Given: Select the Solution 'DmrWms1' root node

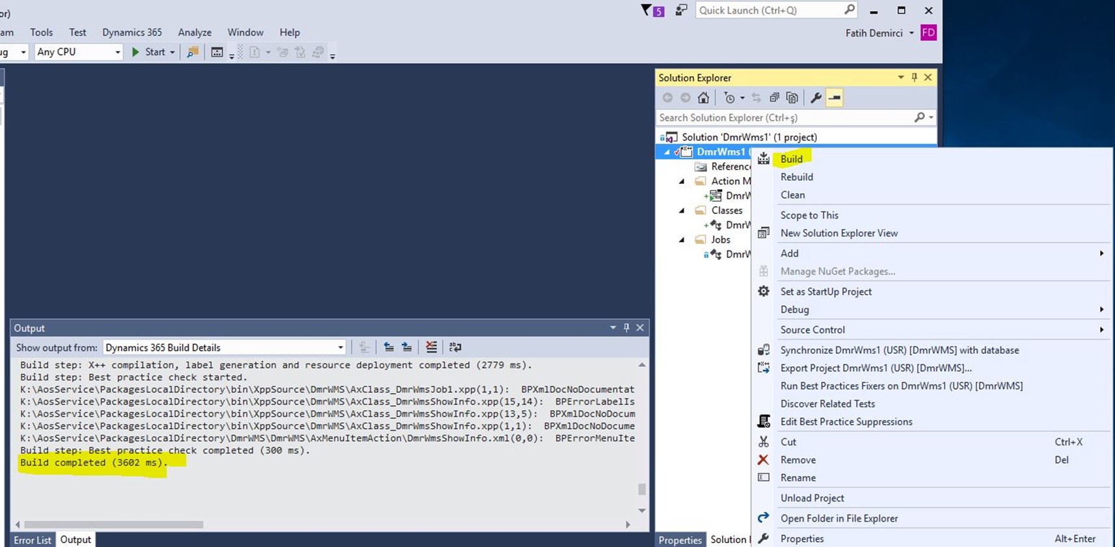Looking at the screenshot, I should tap(749, 137).
